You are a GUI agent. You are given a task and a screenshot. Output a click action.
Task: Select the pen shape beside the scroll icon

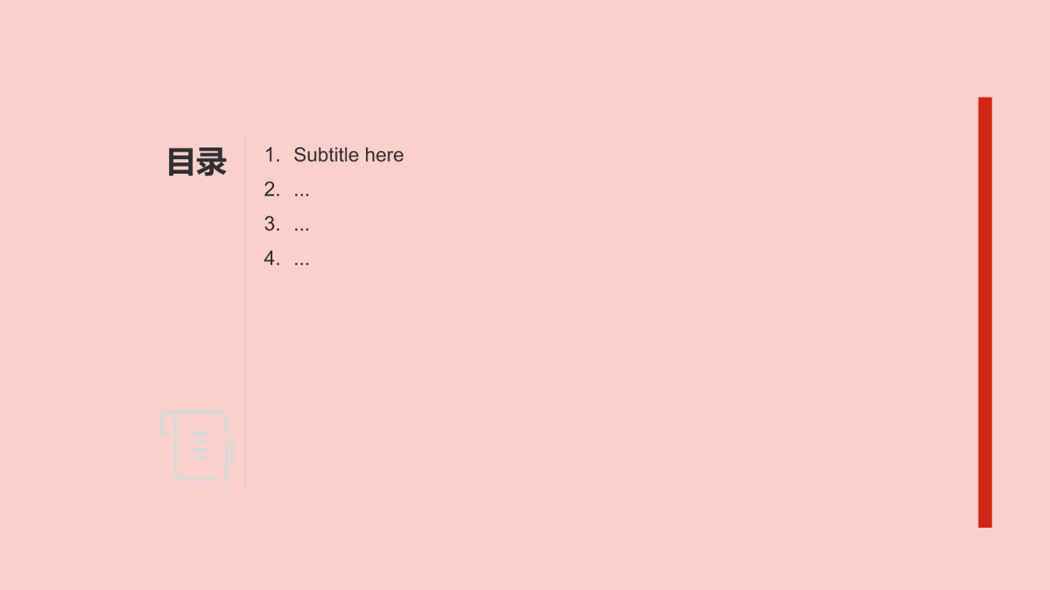click(x=230, y=462)
